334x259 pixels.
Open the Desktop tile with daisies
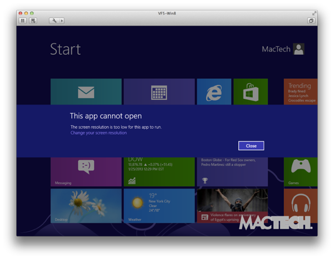point(86,205)
